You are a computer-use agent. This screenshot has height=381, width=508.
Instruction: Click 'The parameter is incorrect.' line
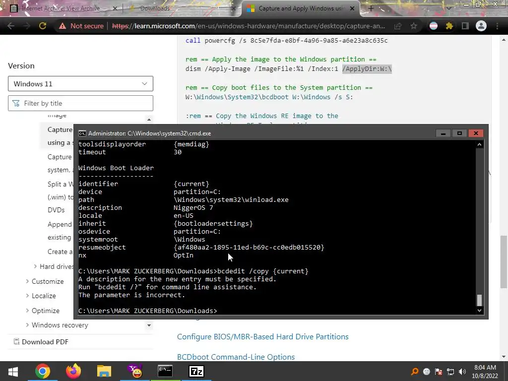pyautogui.click(x=131, y=295)
